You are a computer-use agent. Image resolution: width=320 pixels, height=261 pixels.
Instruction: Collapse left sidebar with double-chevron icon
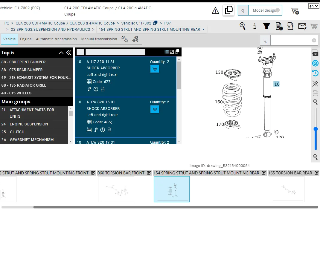point(69,53)
